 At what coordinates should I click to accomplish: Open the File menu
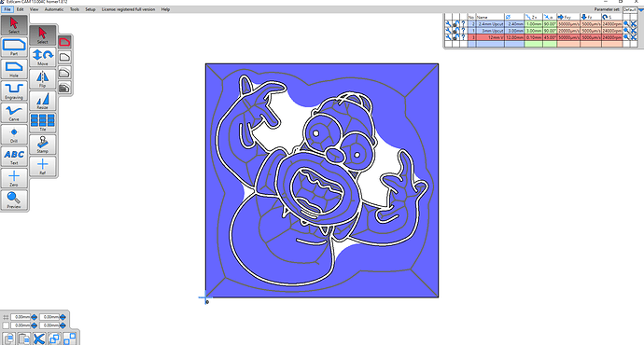tap(7, 9)
